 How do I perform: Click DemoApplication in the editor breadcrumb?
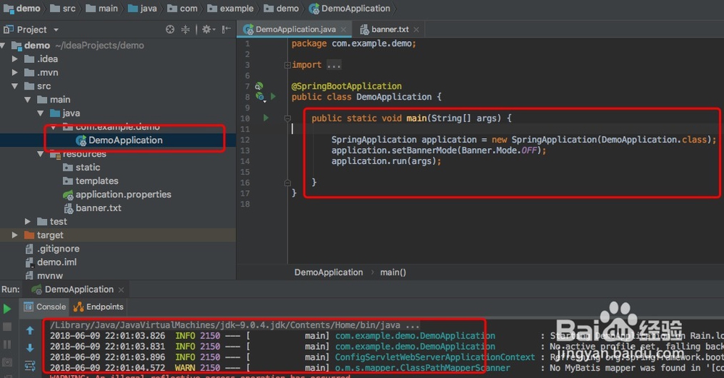pos(329,272)
